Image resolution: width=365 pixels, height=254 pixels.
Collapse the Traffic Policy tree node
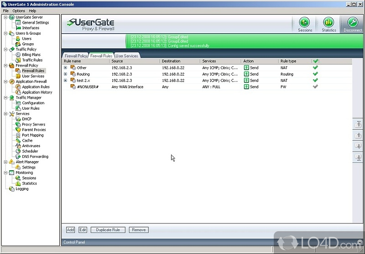5,49
